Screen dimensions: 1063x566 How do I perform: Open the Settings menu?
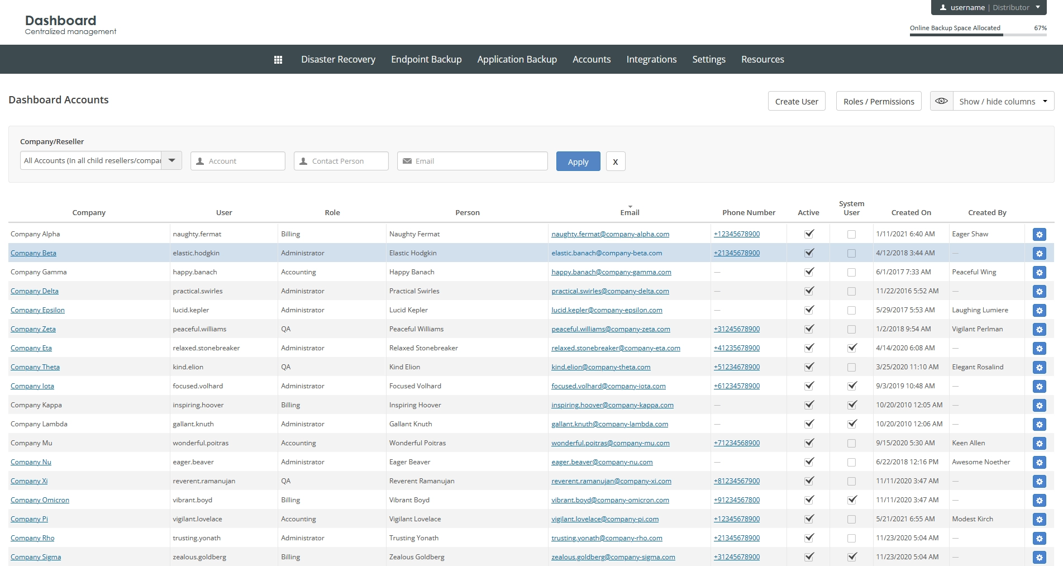[709, 59]
